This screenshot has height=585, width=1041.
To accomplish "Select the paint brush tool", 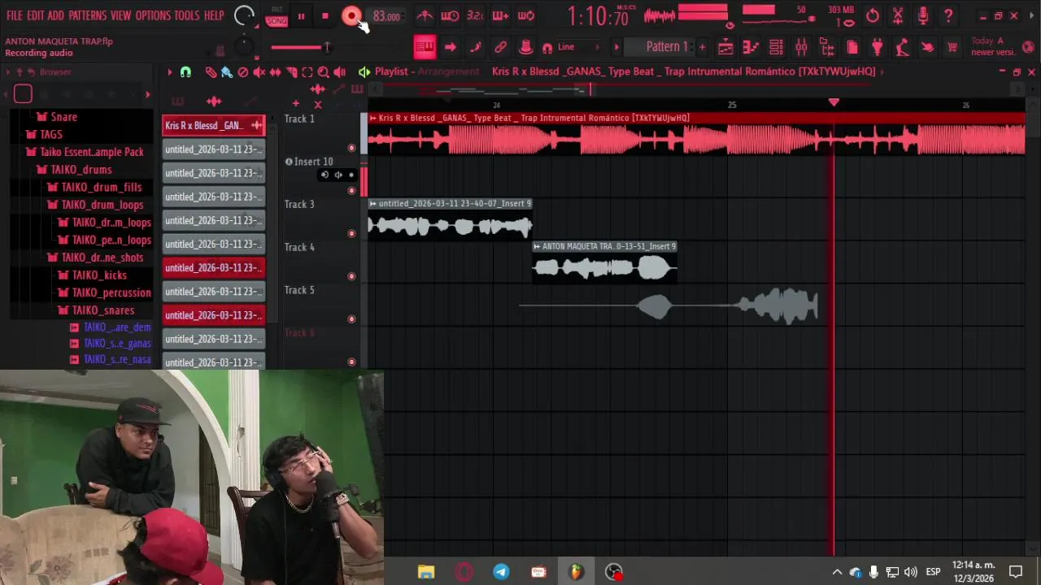I will click(227, 72).
